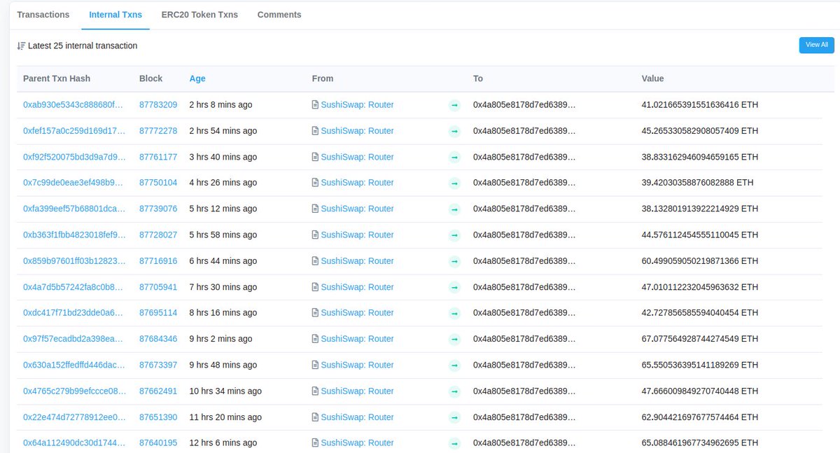This screenshot has width=840, height=453.
Task: Click the Parent Txn Hash column header
Action: 57,78
